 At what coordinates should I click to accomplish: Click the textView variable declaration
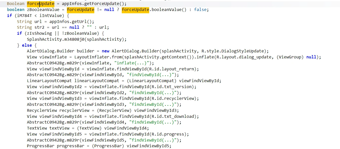coord(59,128)
